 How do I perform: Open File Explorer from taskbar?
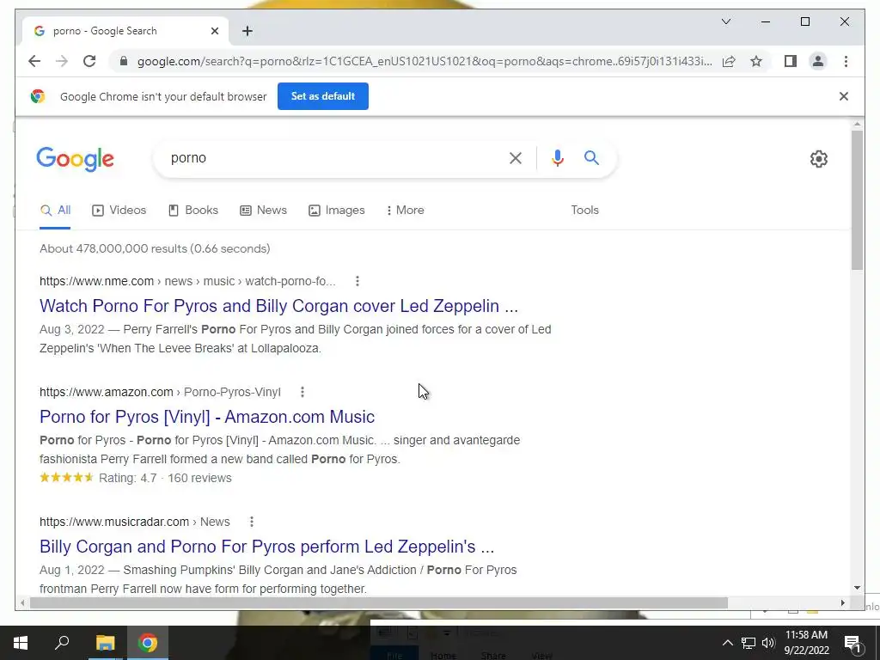(x=105, y=643)
